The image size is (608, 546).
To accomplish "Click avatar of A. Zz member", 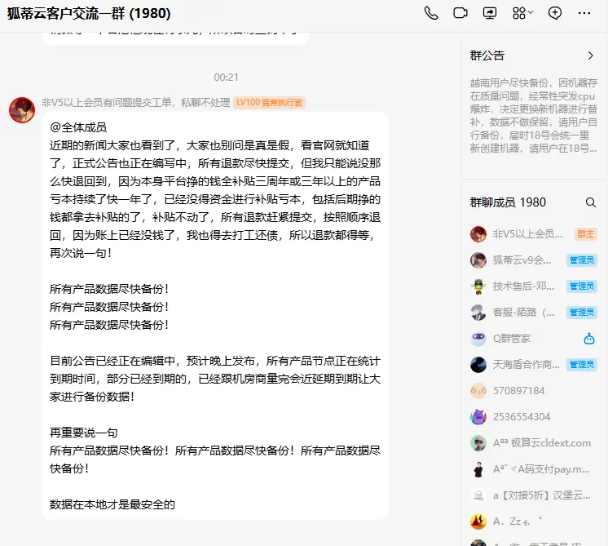I will pos(478,522).
